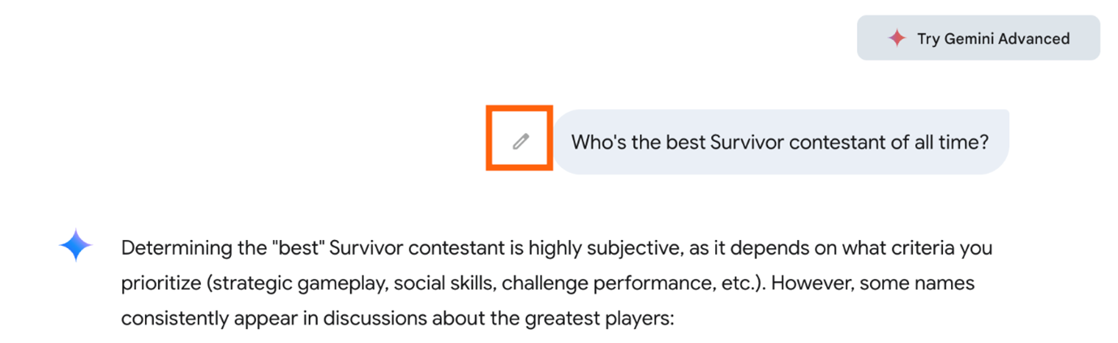Select the user prompt message bubble
Image resolution: width=1118 pixels, height=343 pixels.
[780, 142]
